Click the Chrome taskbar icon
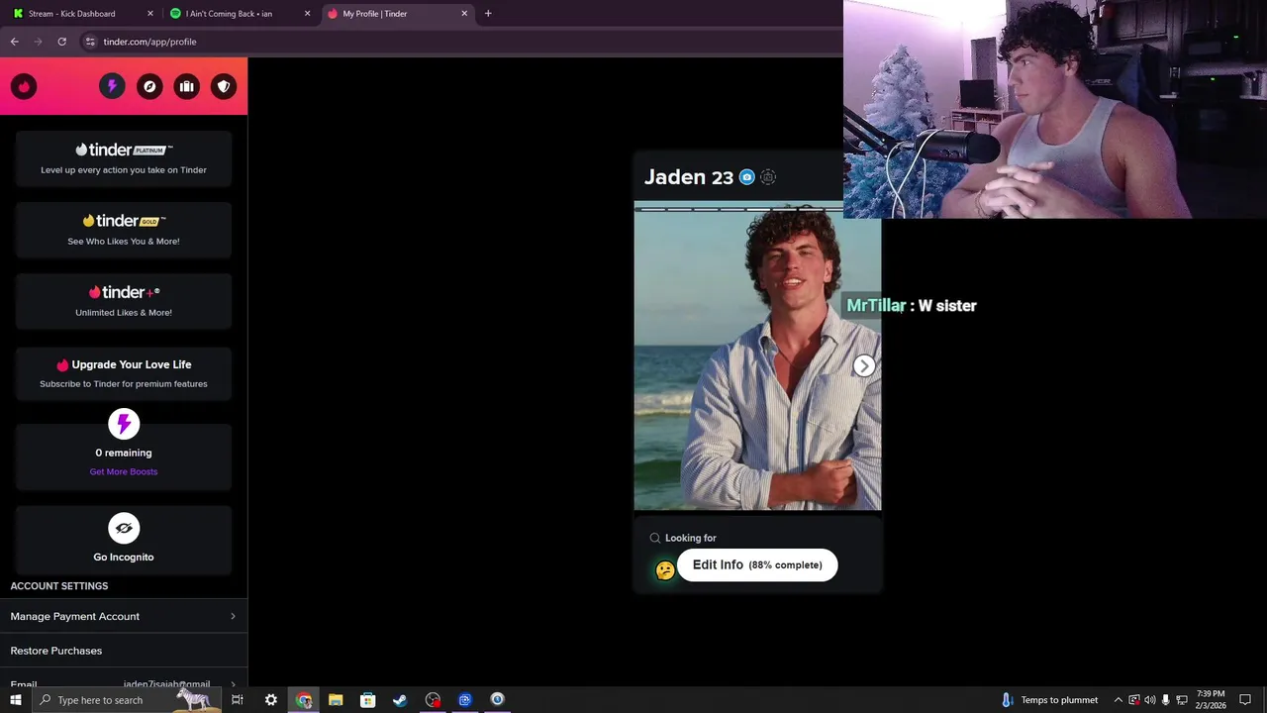The height and width of the screenshot is (713, 1267). 303,700
